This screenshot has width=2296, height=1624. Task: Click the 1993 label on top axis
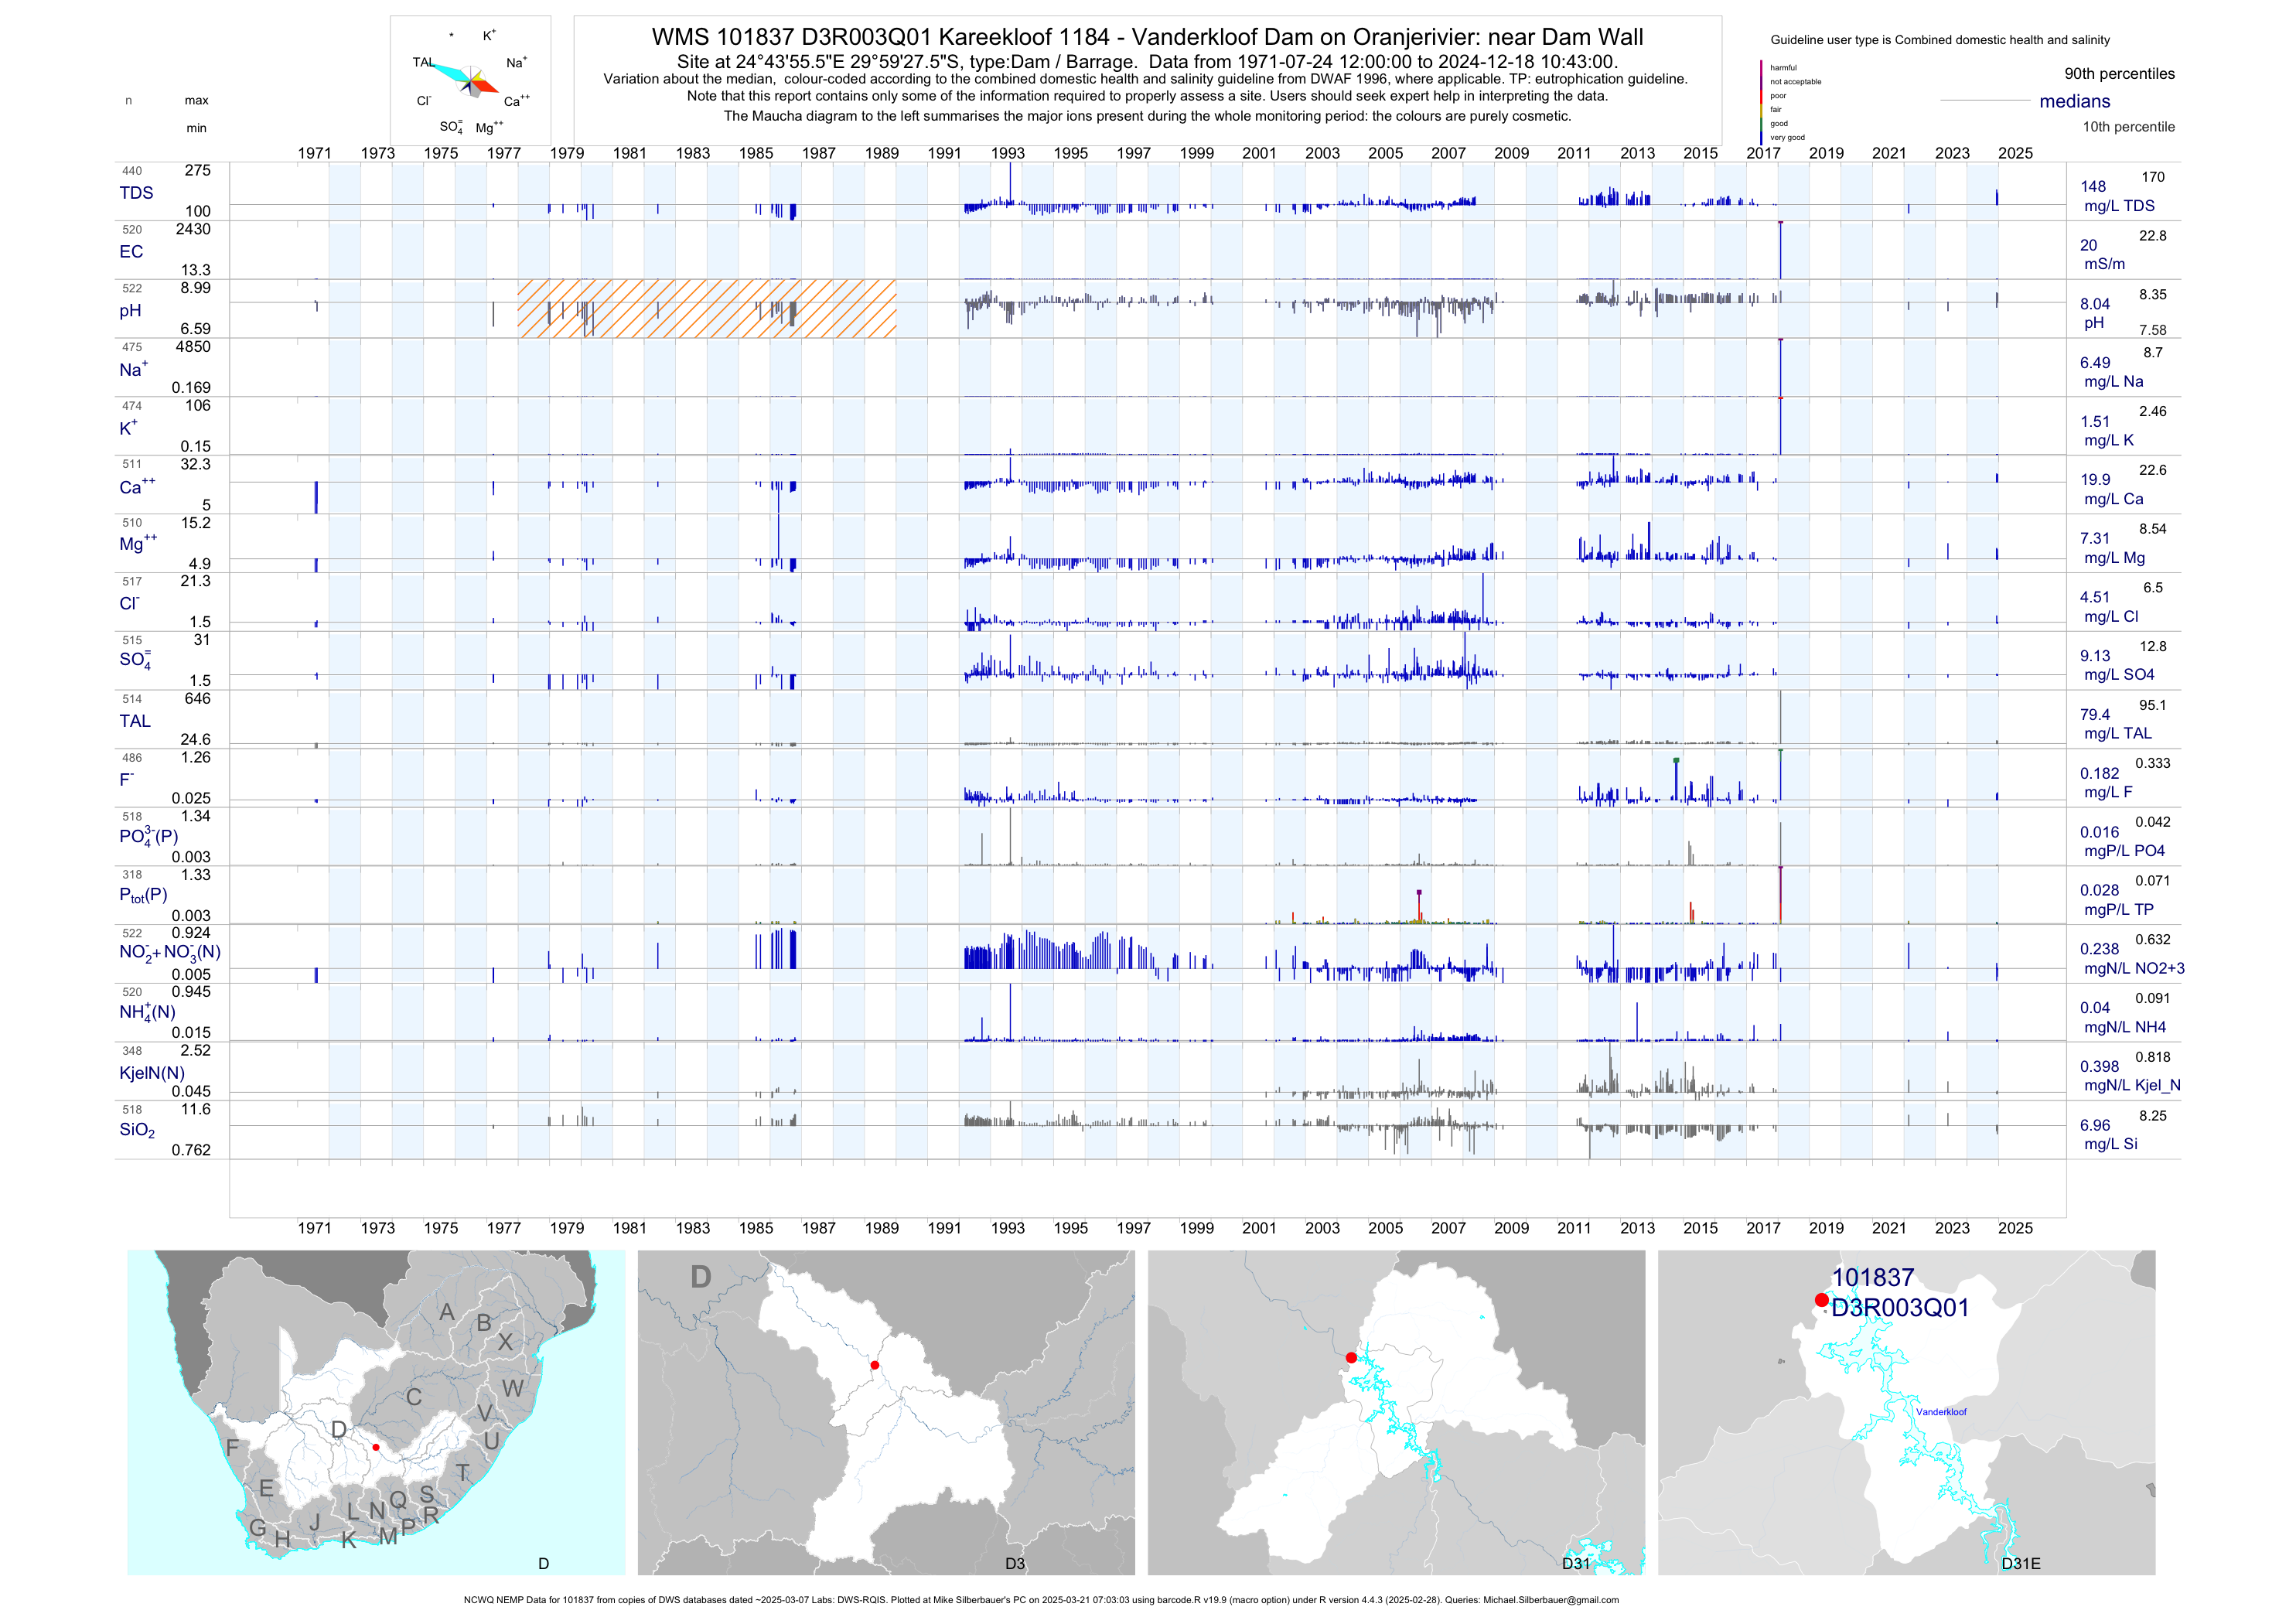pos(1007,153)
